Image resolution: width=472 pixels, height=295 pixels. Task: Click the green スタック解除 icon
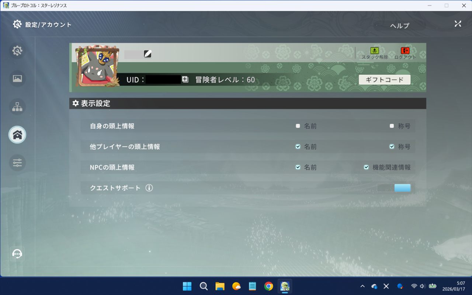[x=374, y=51]
